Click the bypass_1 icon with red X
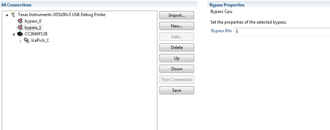This screenshot has height=130, width=330. click(20, 27)
